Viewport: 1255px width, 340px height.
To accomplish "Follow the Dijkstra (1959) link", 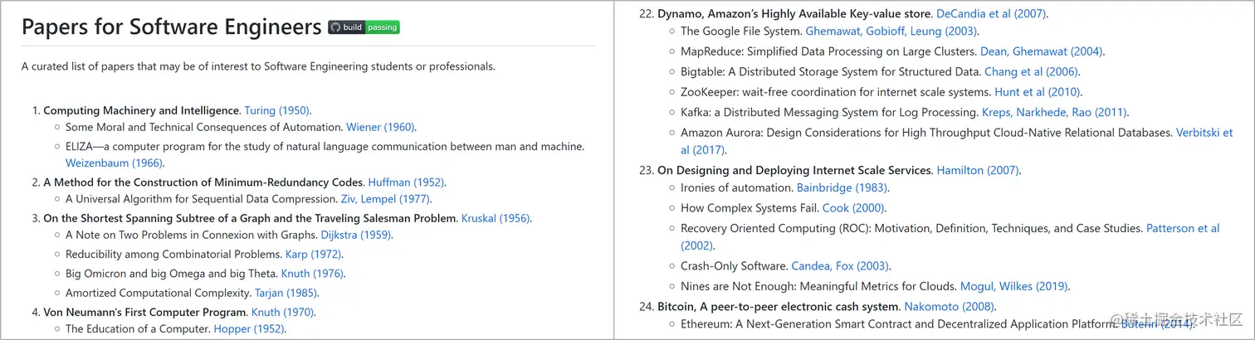I will coord(356,235).
